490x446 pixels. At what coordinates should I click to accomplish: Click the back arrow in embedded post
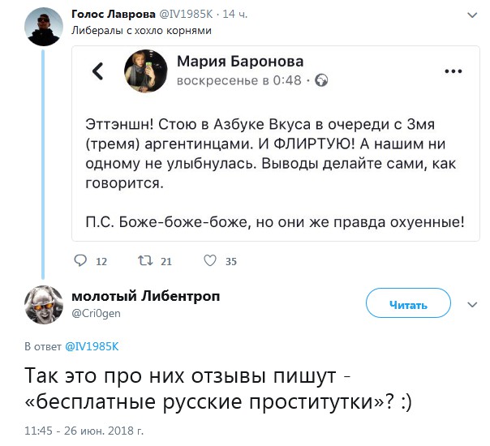point(97,71)
